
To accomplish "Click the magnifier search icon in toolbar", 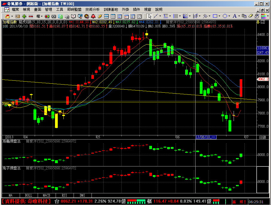I will 80,16.
